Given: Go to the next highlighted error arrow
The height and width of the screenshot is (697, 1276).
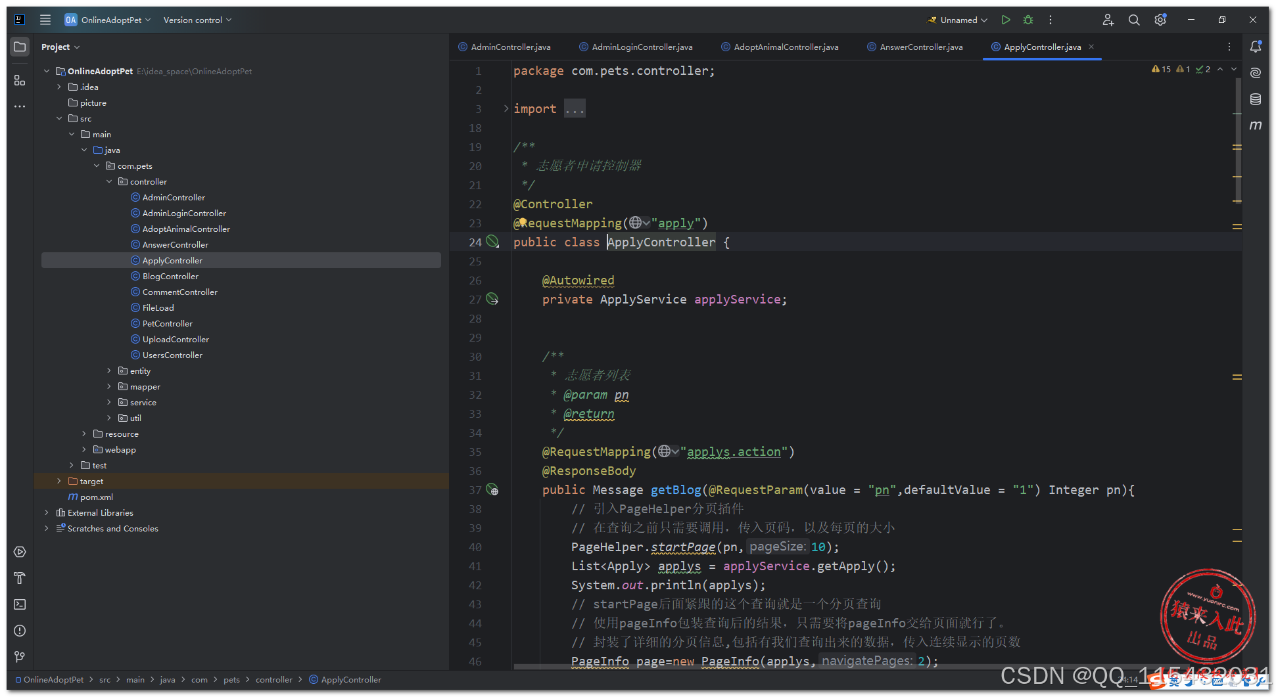Looking at the screenshot, I should [1234, 69].
